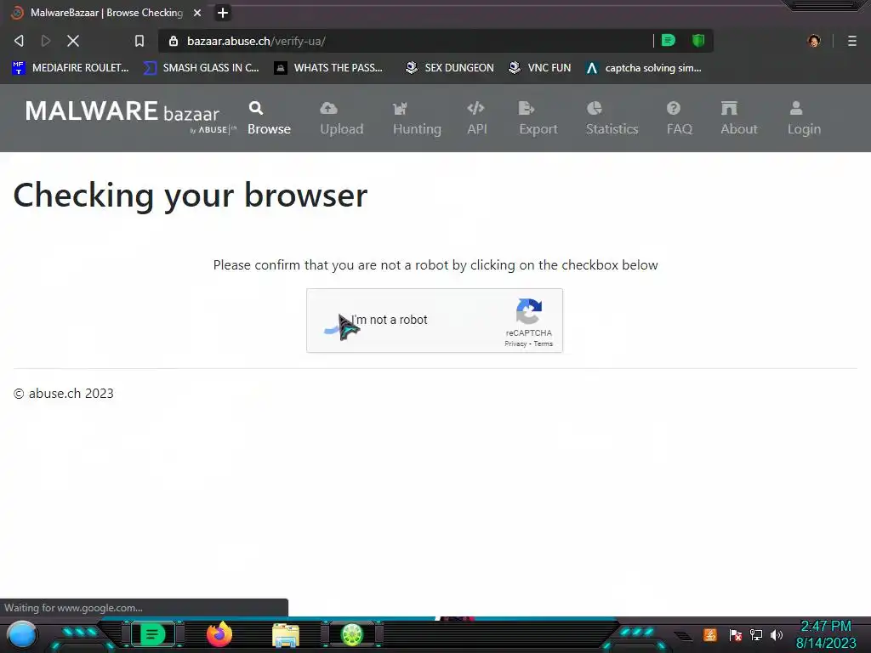This screenshot has width=871, height=653.
Task: Click the abuse.ch 2023 copyright text
Action: (63, 394)
